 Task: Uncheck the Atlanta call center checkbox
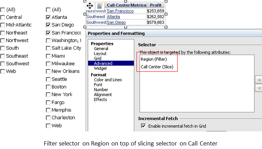click(48, 17)
